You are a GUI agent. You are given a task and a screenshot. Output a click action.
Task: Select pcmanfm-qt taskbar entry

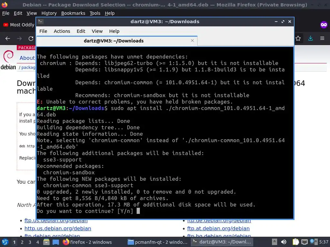point(157,242)
